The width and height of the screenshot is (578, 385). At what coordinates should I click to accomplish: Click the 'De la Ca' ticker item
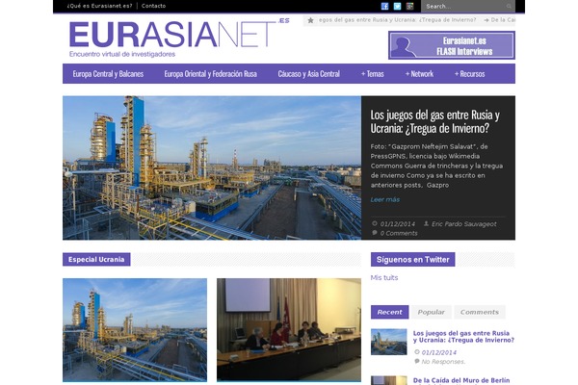click(x=503, y=20)
